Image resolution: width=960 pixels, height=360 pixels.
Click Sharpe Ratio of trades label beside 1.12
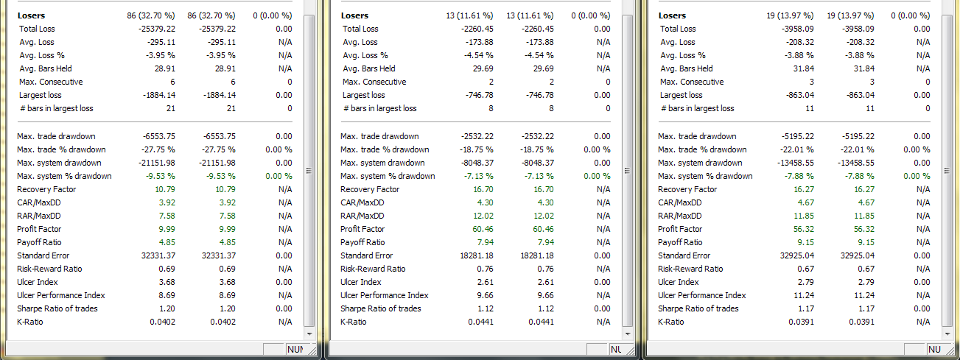point(381,308)
